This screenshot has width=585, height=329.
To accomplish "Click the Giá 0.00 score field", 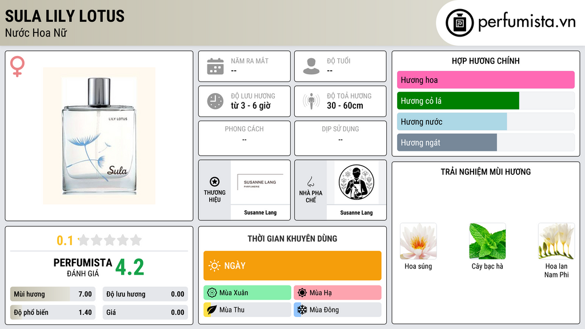I will [145, 312].
